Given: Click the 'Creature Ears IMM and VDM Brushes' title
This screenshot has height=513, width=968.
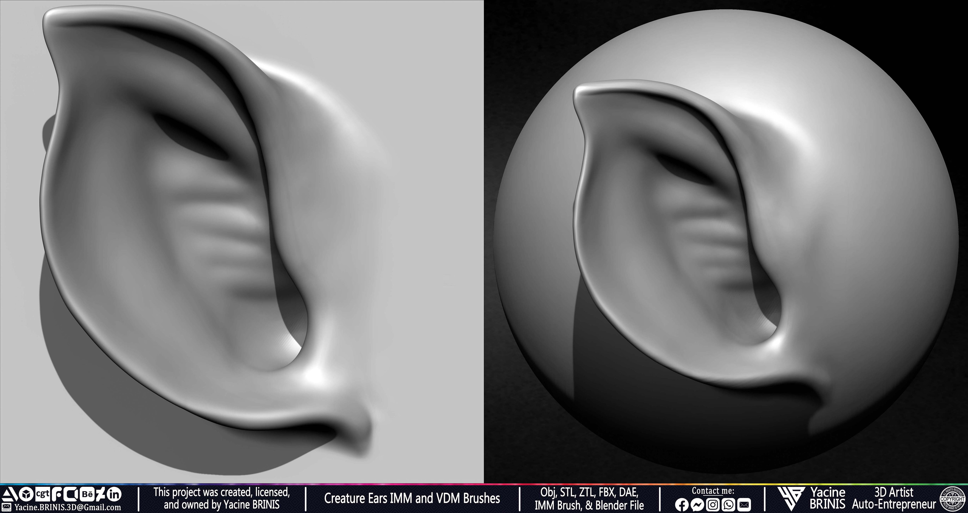Looking at the screenshot, I should pyautogui.click(x=412, y=498).
